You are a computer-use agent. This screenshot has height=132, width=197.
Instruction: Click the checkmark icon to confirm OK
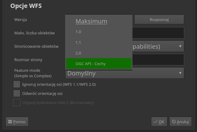click(x=155, y=122)
